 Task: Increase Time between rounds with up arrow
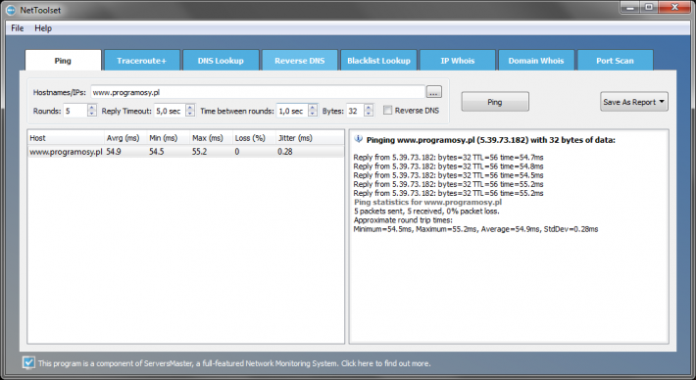click(313, 108)
